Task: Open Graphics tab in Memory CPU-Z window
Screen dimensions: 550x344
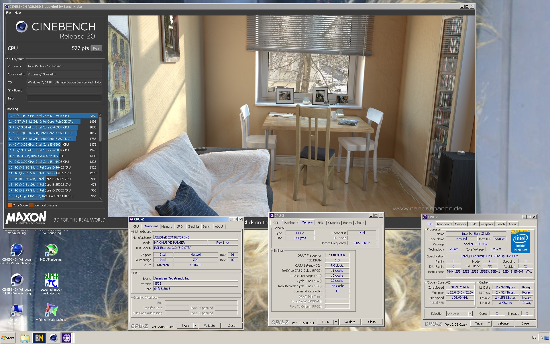Action: click(334, 223)
